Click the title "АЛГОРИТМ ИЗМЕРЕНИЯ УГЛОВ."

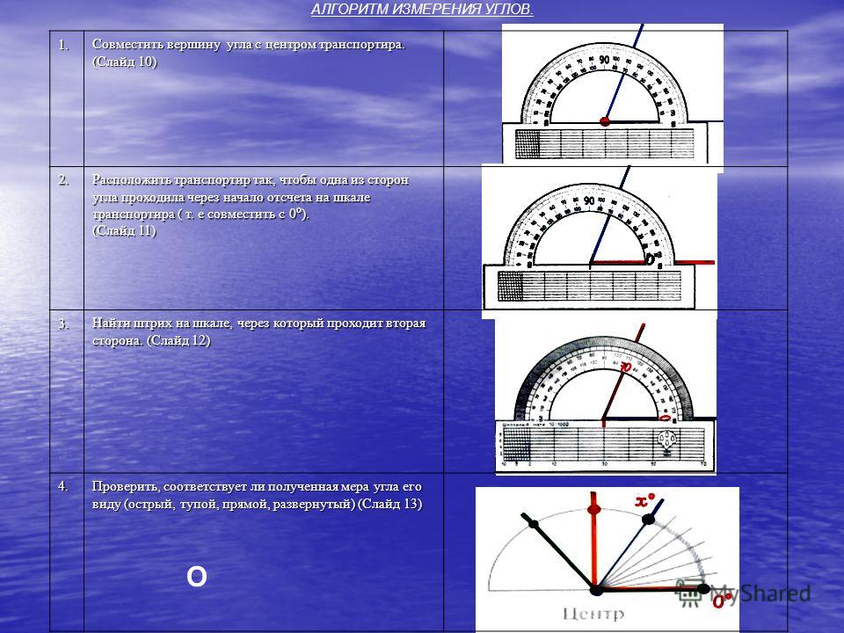tap(422, 10)
